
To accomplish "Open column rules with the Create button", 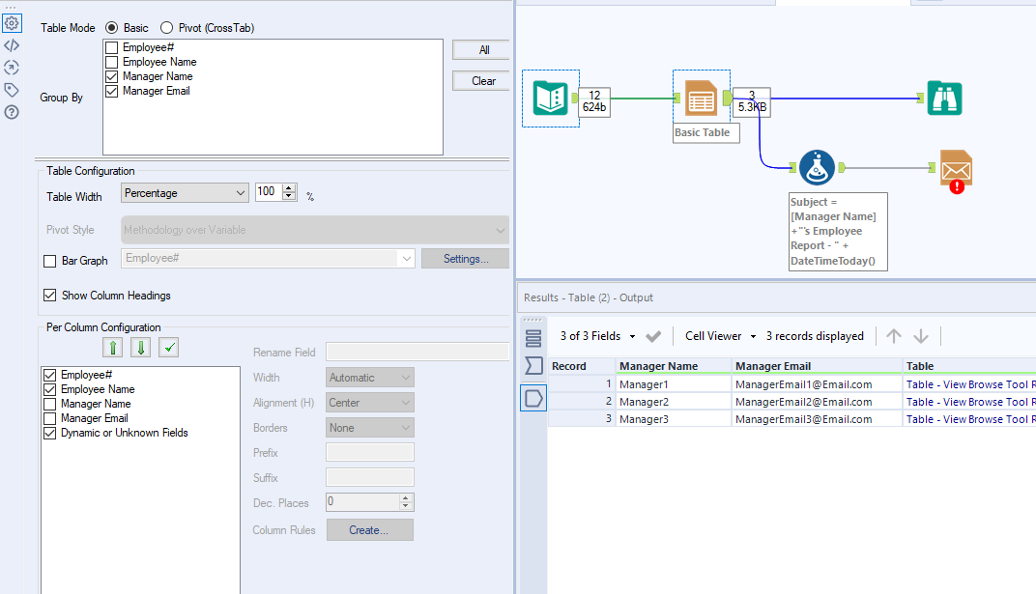I will coord(369,529).
